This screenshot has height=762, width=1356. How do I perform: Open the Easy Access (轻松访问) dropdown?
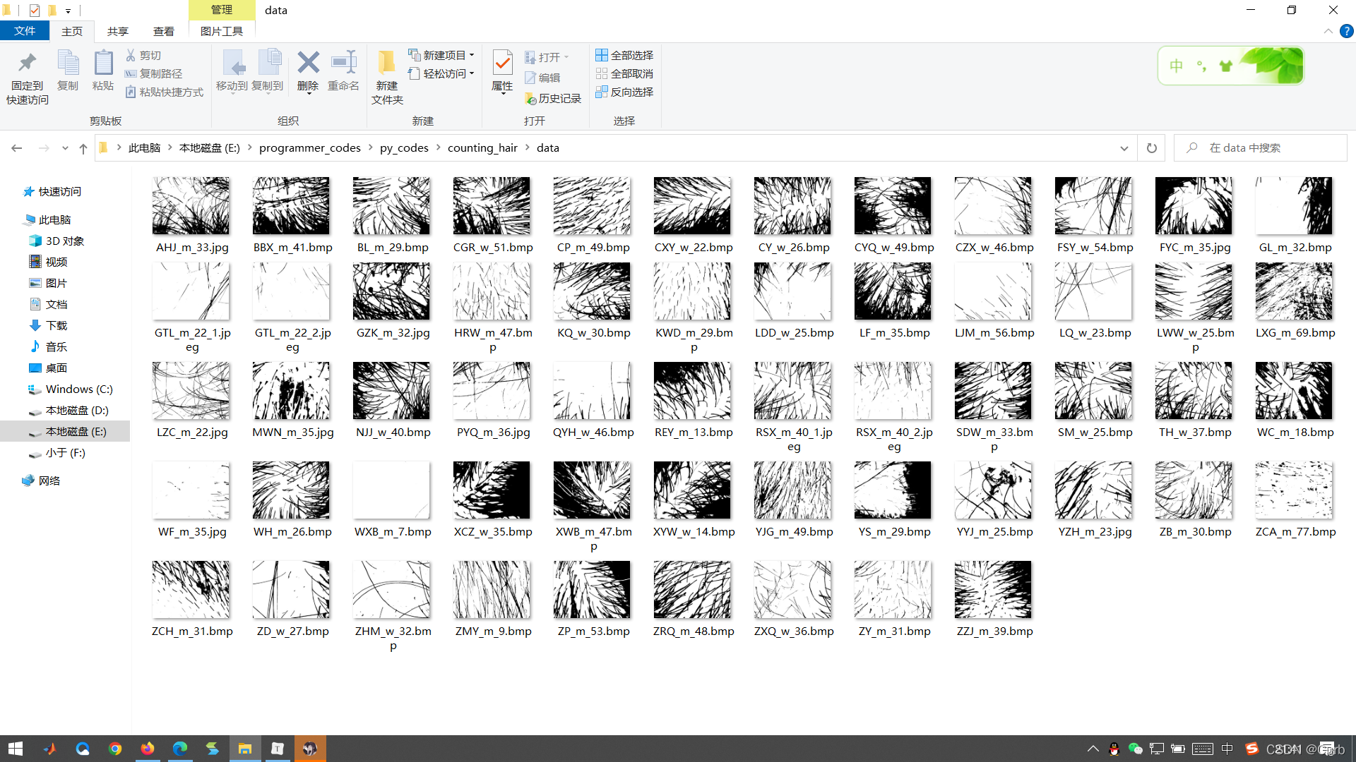click(x=441, y=73)
